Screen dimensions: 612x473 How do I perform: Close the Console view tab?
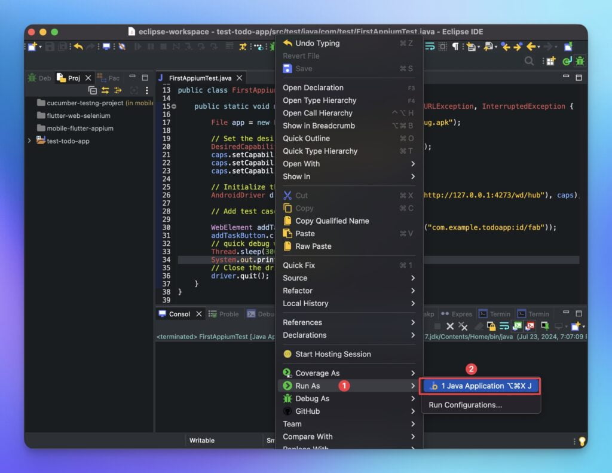pyautogui.click(x=198, y=314)
